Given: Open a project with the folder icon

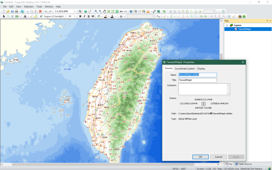Looking at the screenshot, I should click(8, 11).
